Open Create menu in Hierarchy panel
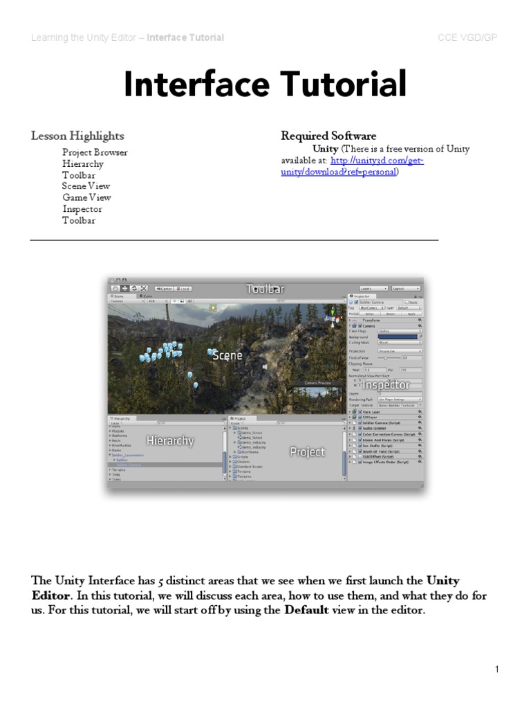The width and height of the screenshot is (531, 709). [x=116, y=423]
